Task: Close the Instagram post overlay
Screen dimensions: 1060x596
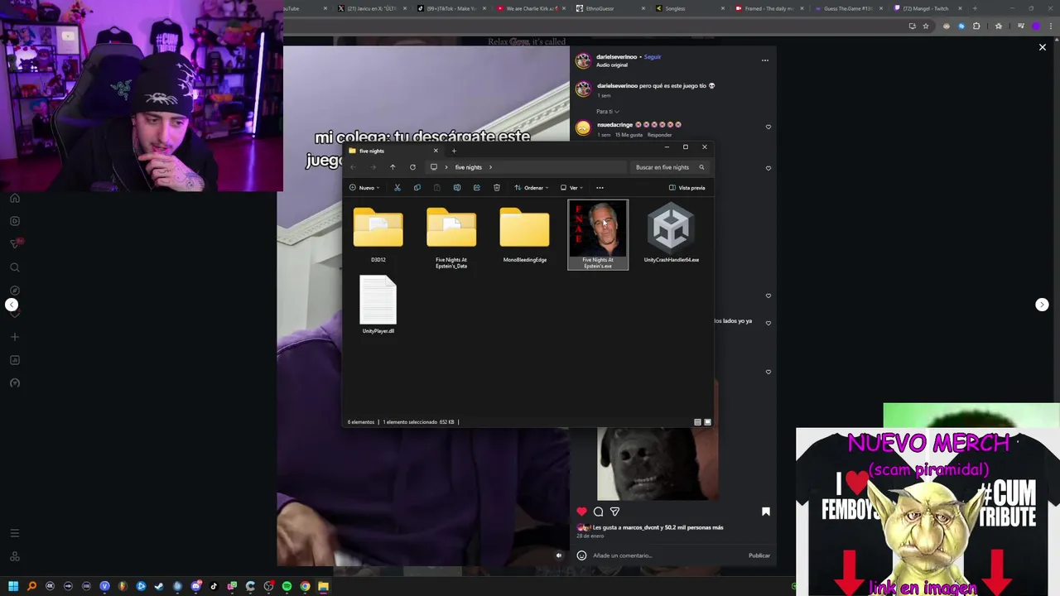Action: [1043, 47]
